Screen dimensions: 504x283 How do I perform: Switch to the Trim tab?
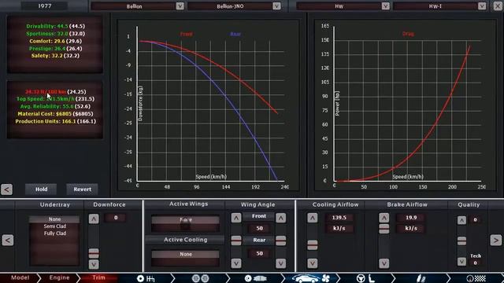(x=98, y=277)
